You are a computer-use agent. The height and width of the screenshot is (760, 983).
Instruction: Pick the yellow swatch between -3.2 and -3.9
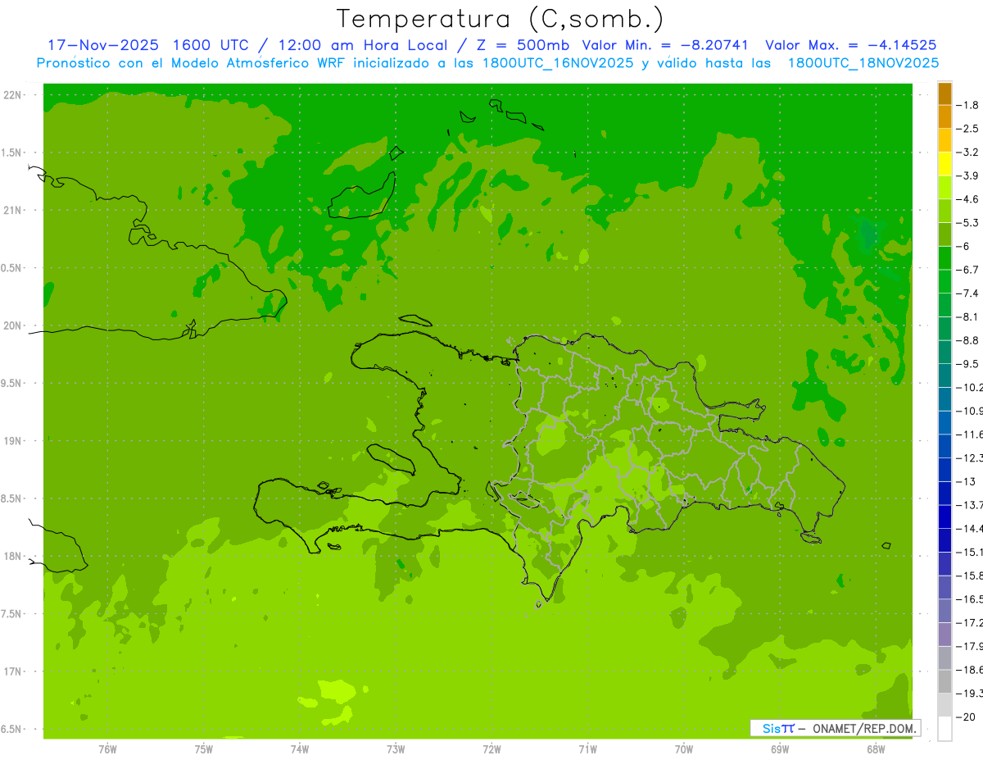point(944,164)
